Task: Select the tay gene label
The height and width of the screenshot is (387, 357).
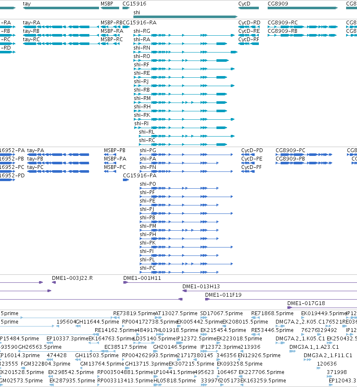Action: [26, 4]
